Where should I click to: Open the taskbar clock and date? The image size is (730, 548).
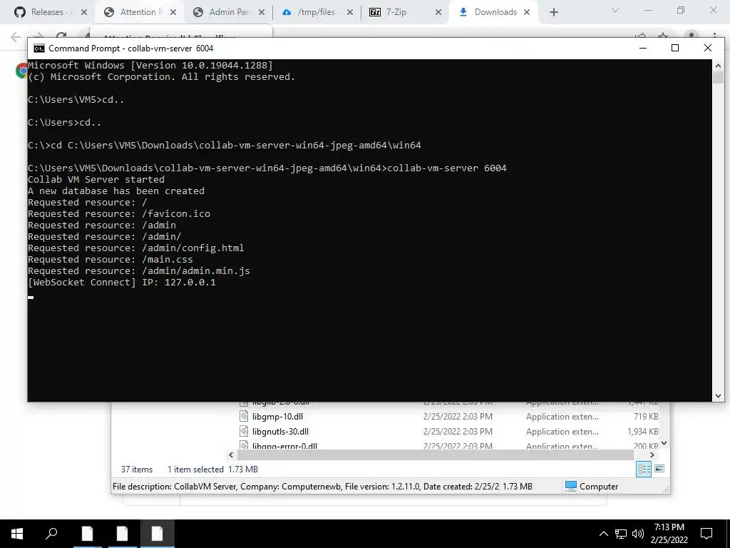(669, 534)
